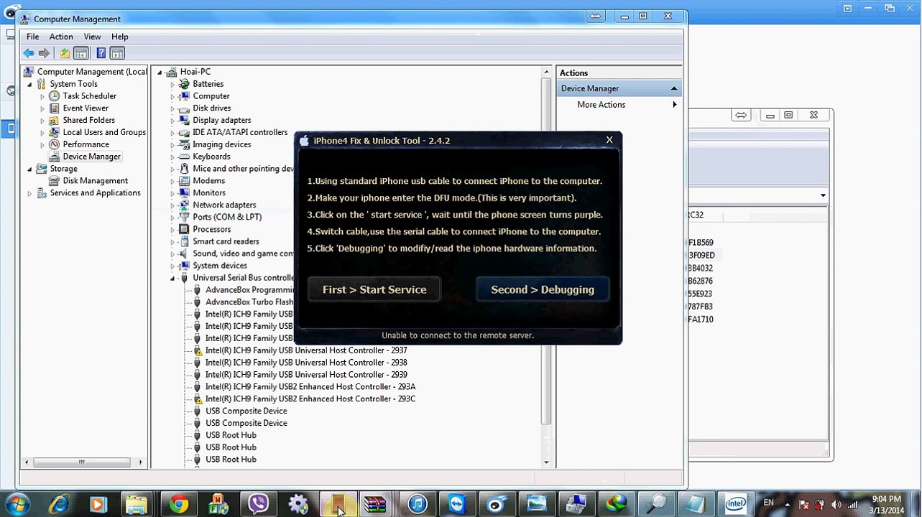Toggle Show/Hide Console Tree toolbar icon

[81, 53]
